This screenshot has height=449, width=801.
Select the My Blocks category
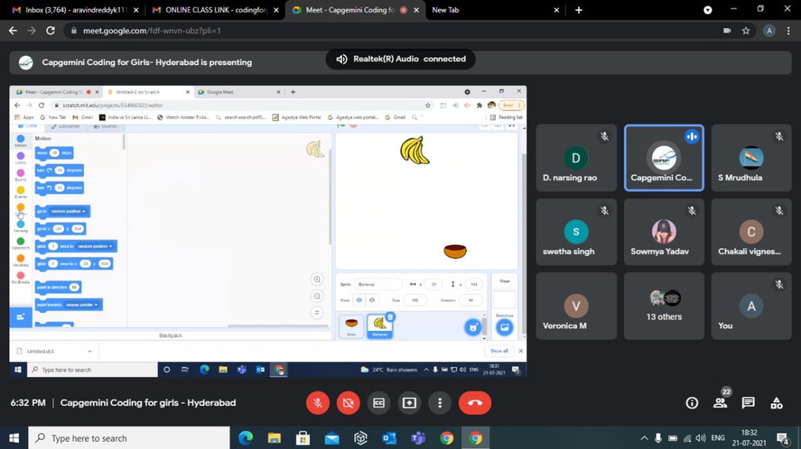[x=20, y=278]
